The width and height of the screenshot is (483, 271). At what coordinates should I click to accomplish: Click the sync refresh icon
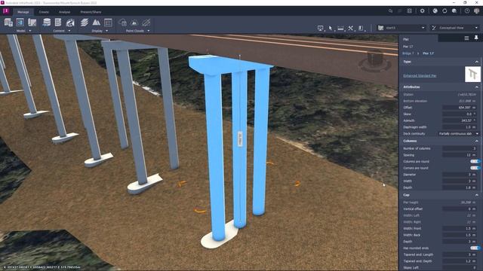[x=445, y=11]
